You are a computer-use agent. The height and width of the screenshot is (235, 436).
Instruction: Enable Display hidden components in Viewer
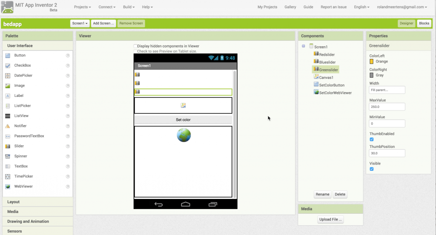[x=135, y=46]
